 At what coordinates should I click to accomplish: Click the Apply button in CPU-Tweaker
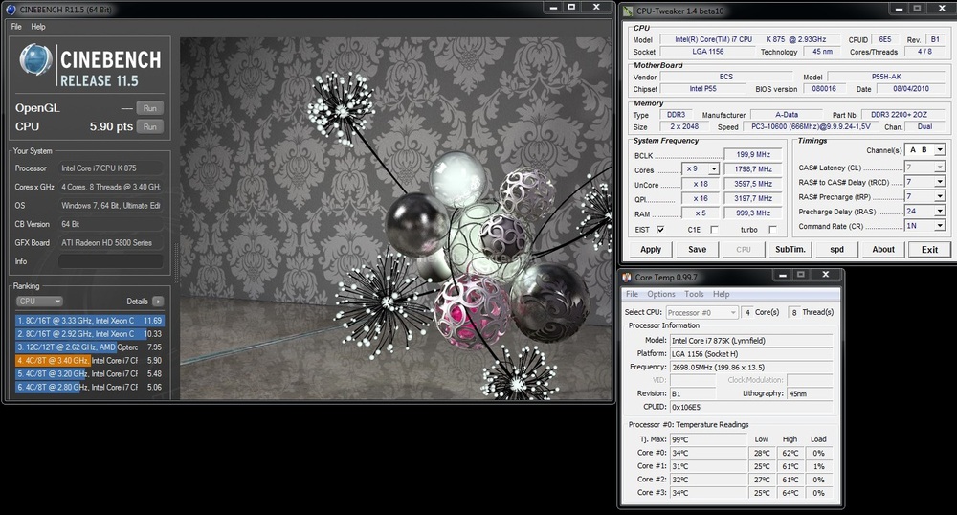click(x=651, y=250)
